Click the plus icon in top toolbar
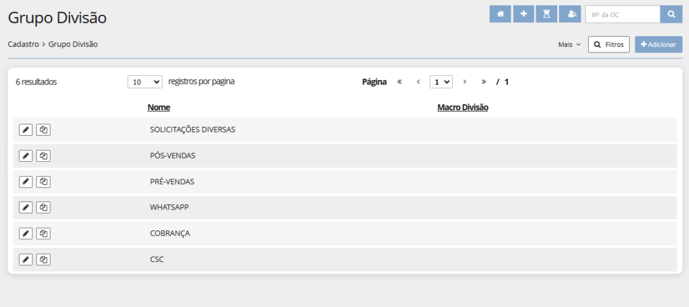The image size is (689, 307). 523,14
